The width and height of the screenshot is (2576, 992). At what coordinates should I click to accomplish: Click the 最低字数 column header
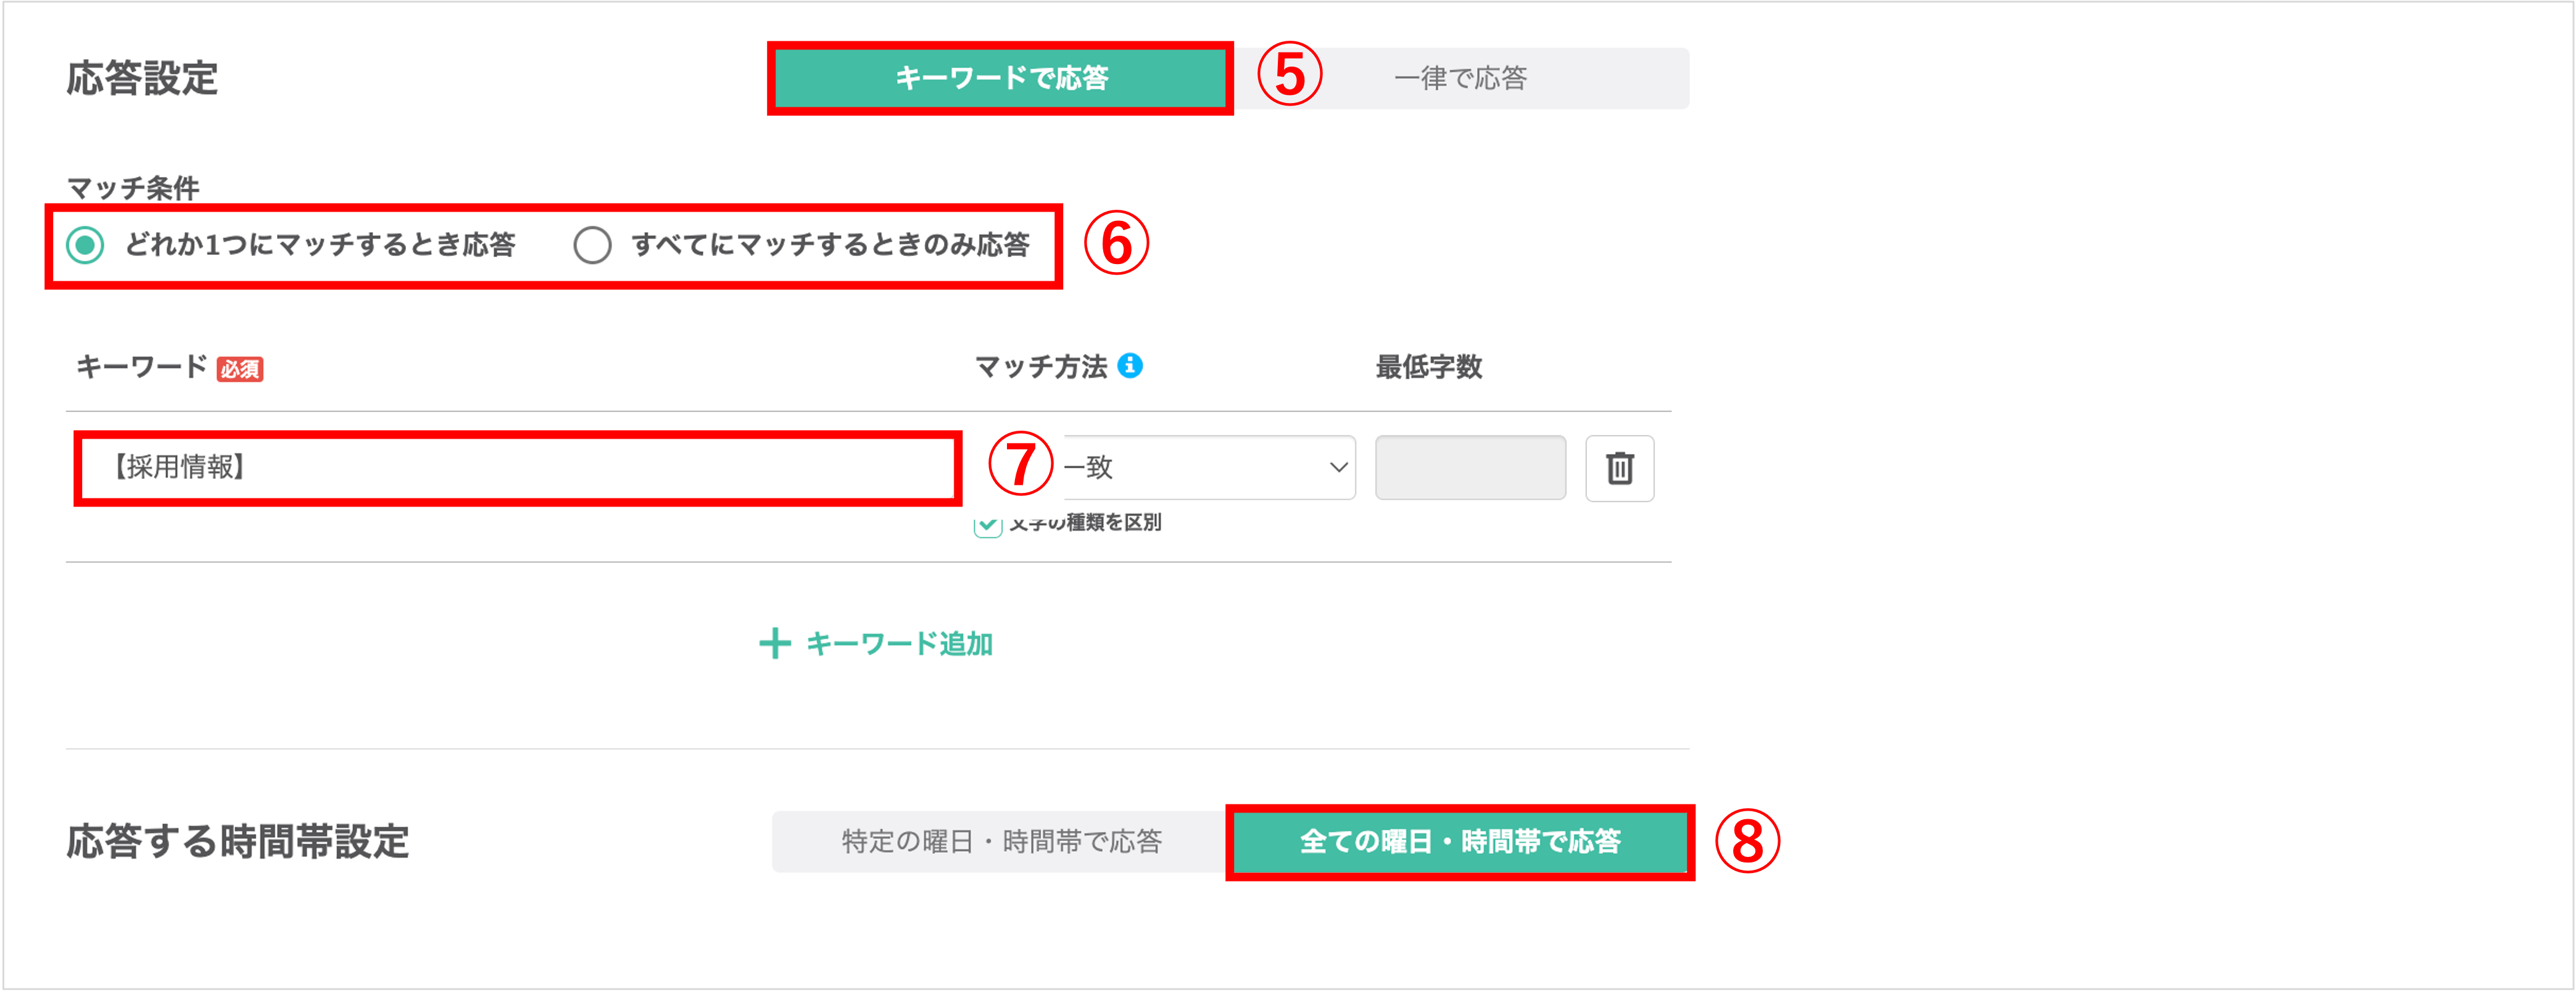(1428, 367)
